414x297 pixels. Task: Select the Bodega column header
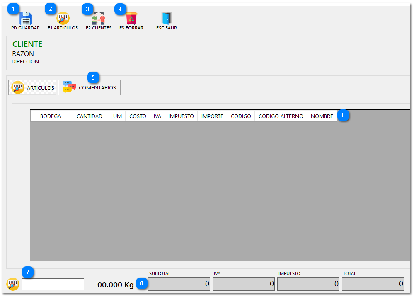pyautogui.click(x=50, y=116)
